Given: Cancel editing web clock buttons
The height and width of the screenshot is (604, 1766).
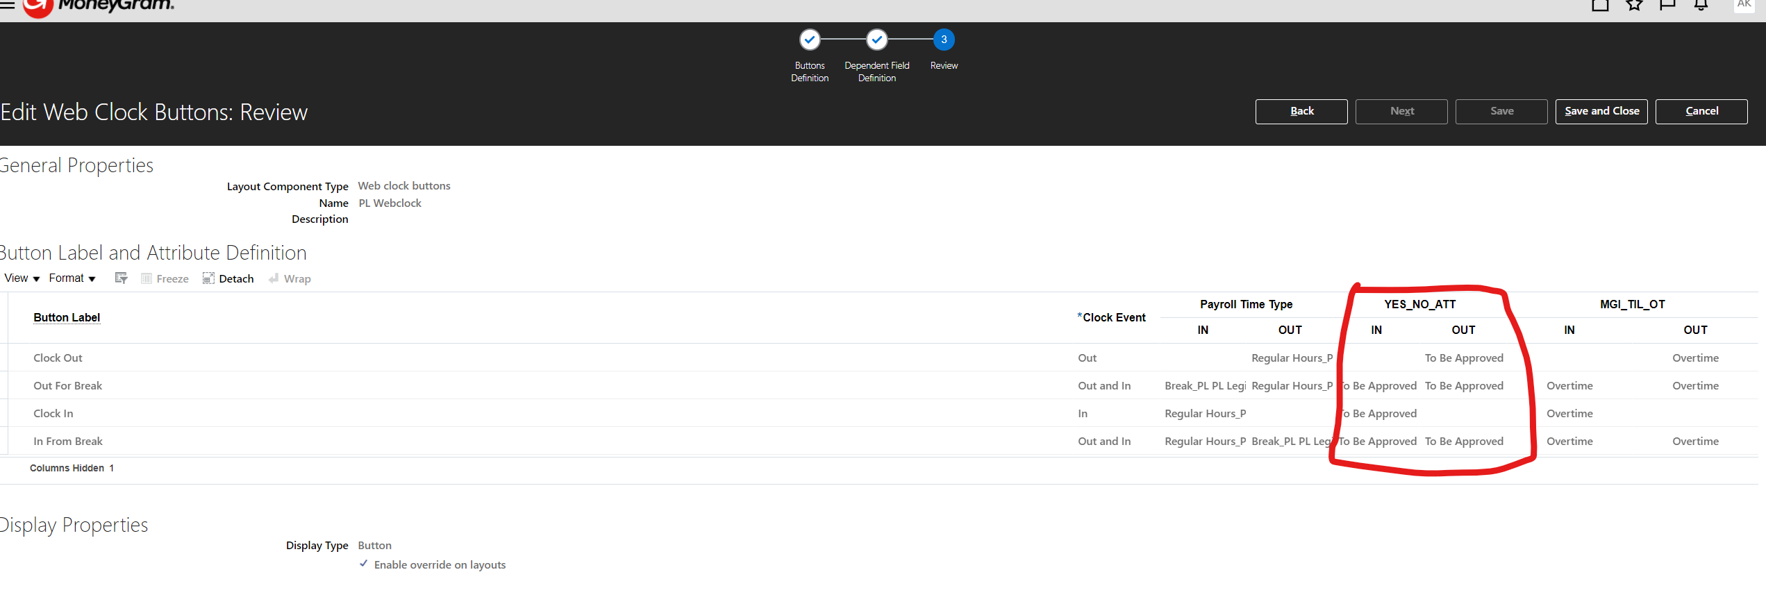Looking at the screenshot, I should 1701,111.
